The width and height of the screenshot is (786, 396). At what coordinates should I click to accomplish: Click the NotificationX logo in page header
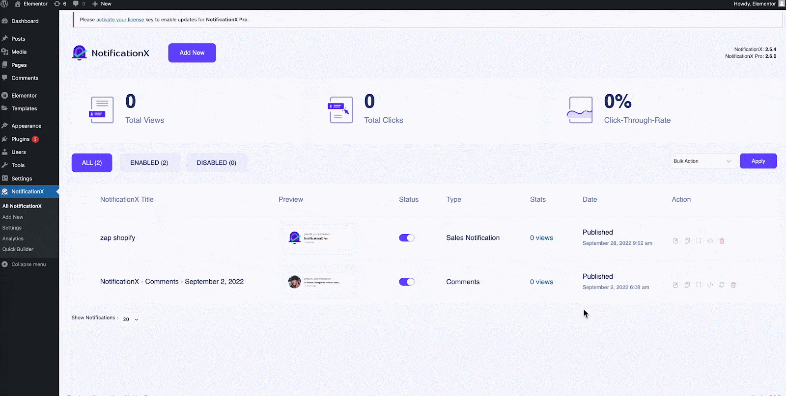[111, 53]
